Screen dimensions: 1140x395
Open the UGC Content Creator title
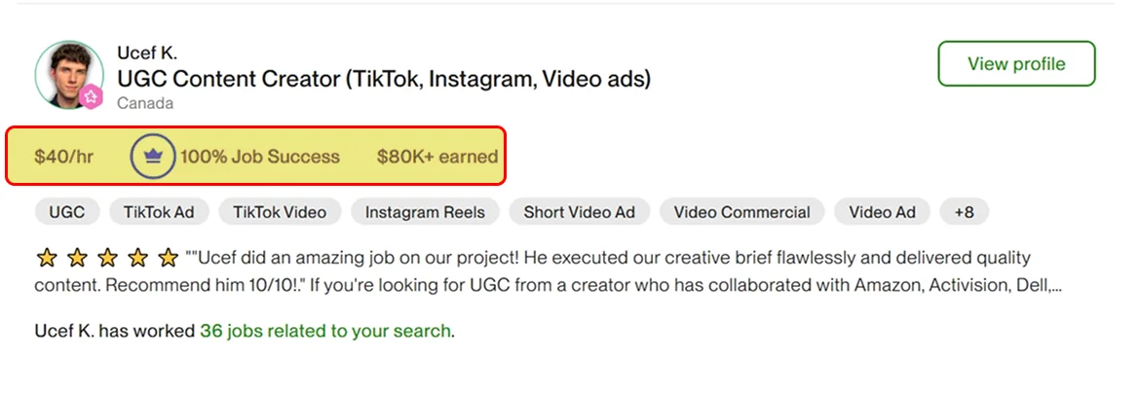point(383,78)
